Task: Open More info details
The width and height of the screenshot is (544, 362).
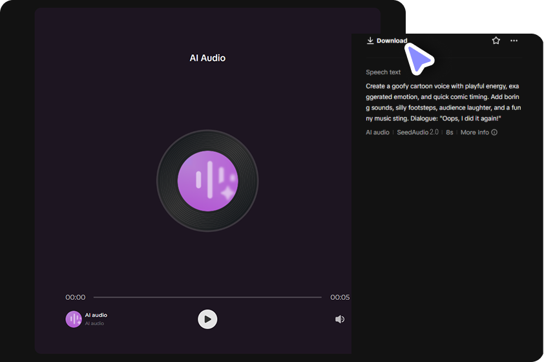Action: pos(479,133)
